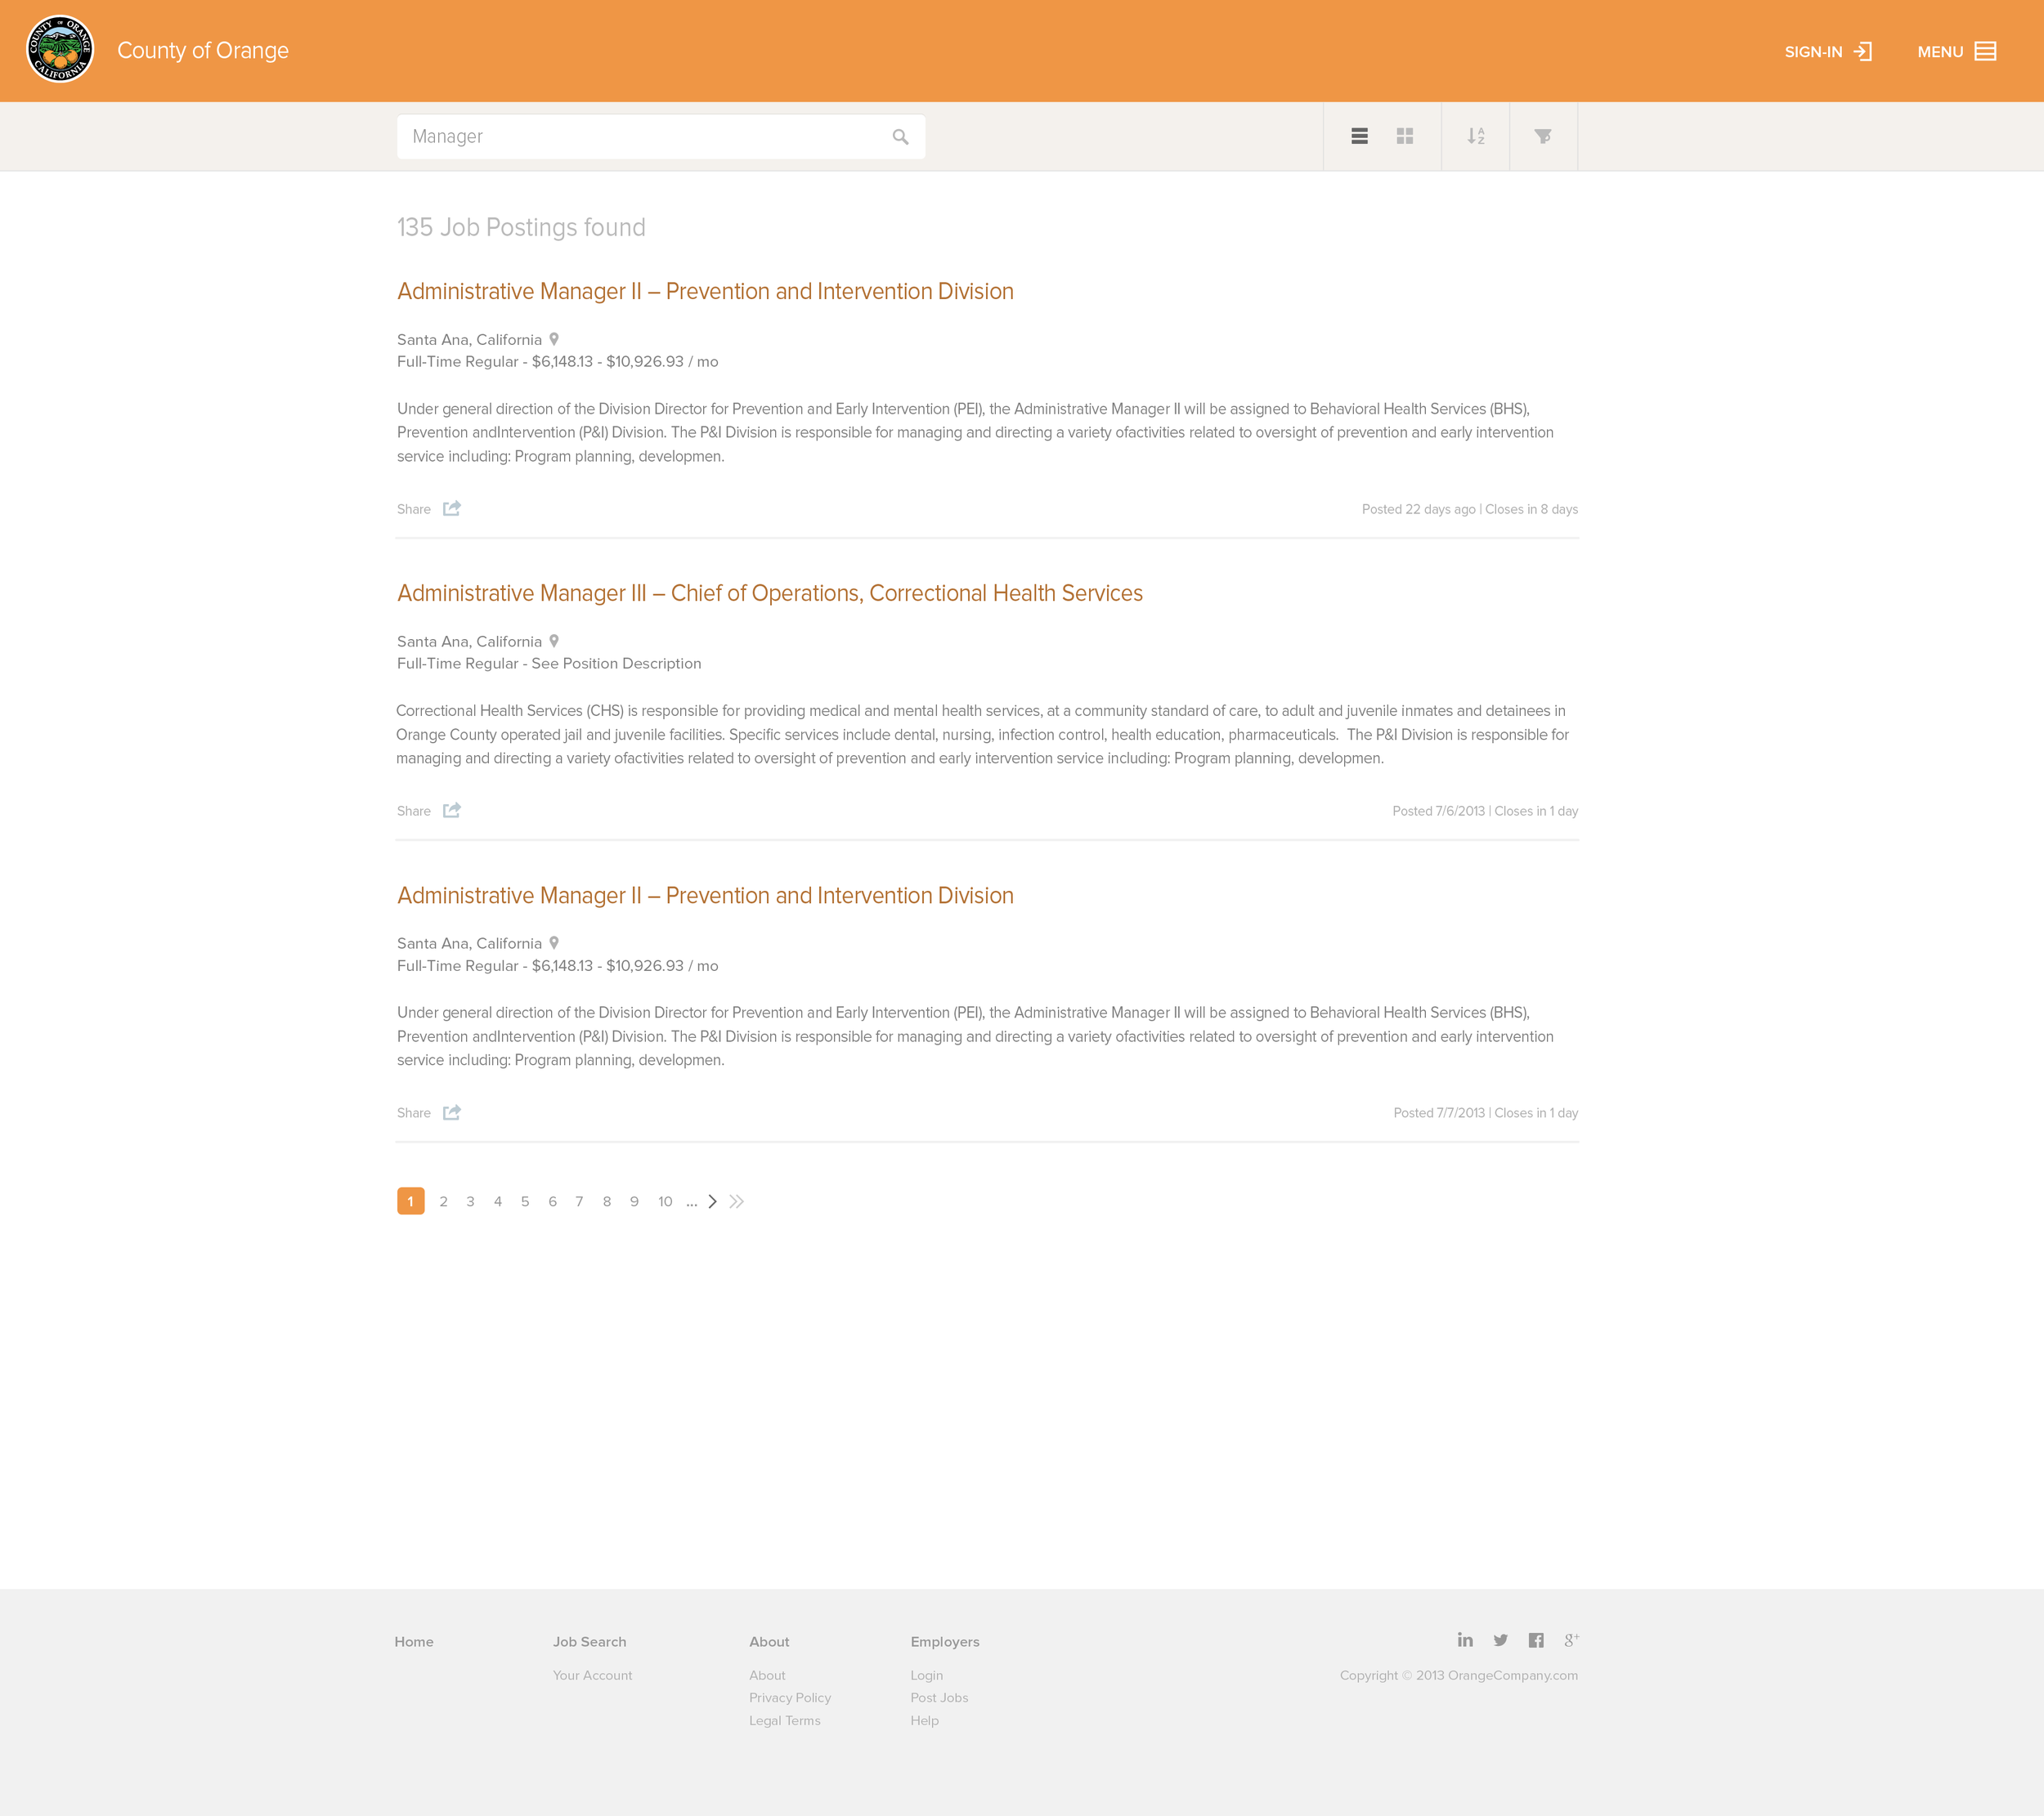Go to page 6
The height and width of the screenshot is (1816, 2044).
coord(552,1201)
